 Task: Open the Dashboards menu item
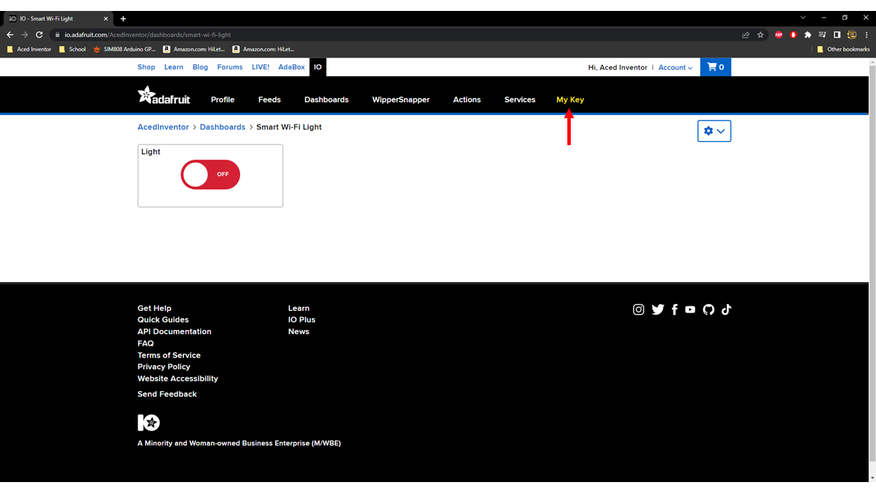point(326,100)
